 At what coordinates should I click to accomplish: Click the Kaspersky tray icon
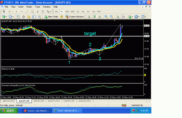tap(134, 110)
